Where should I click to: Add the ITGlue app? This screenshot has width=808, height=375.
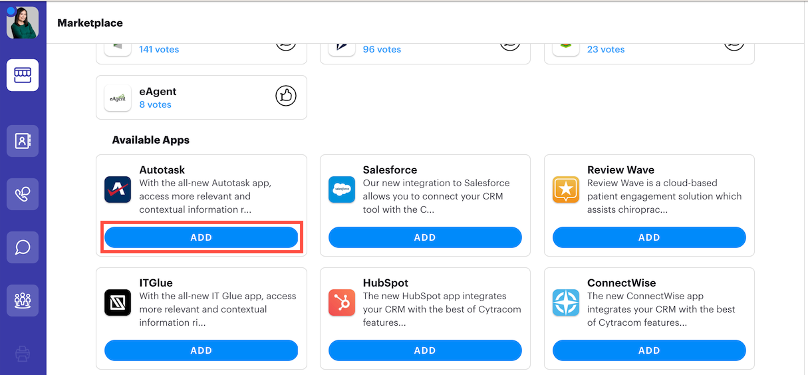point(202,350)
